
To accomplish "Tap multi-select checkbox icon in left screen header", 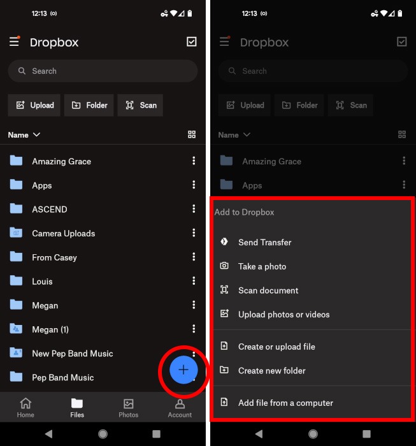I will point(191,41).
